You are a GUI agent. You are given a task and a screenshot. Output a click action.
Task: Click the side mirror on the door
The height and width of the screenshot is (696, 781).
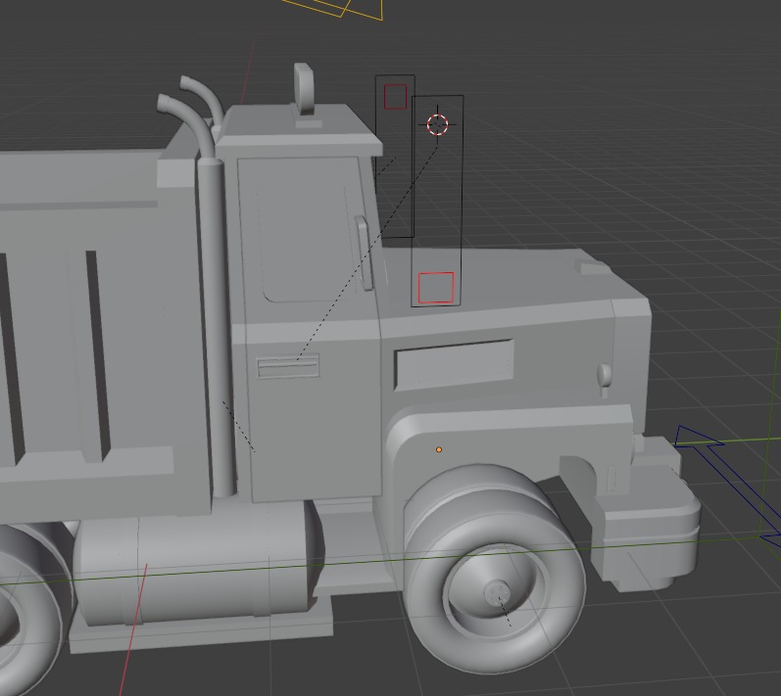point(365,253)
